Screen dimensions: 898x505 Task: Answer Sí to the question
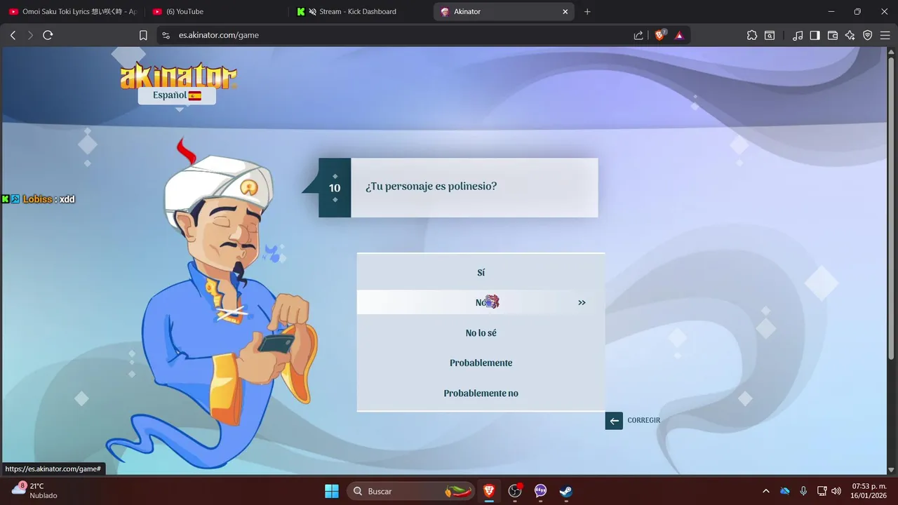point(481,272)
